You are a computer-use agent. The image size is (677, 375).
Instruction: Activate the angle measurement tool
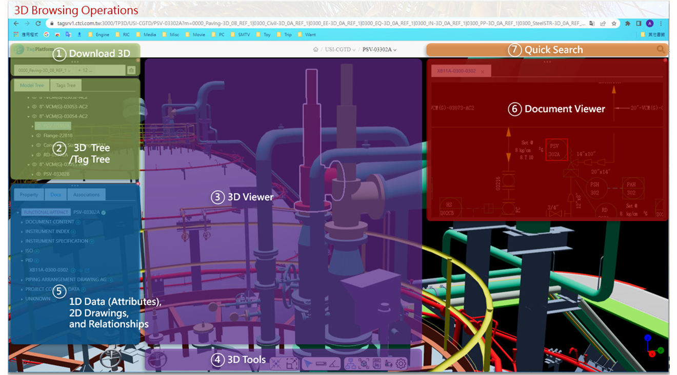pos(334,364)
